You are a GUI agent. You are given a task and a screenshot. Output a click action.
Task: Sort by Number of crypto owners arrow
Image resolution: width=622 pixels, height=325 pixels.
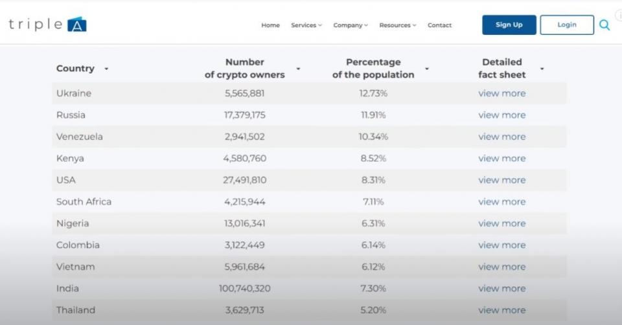pyautogui.click(x=298, y=69)
